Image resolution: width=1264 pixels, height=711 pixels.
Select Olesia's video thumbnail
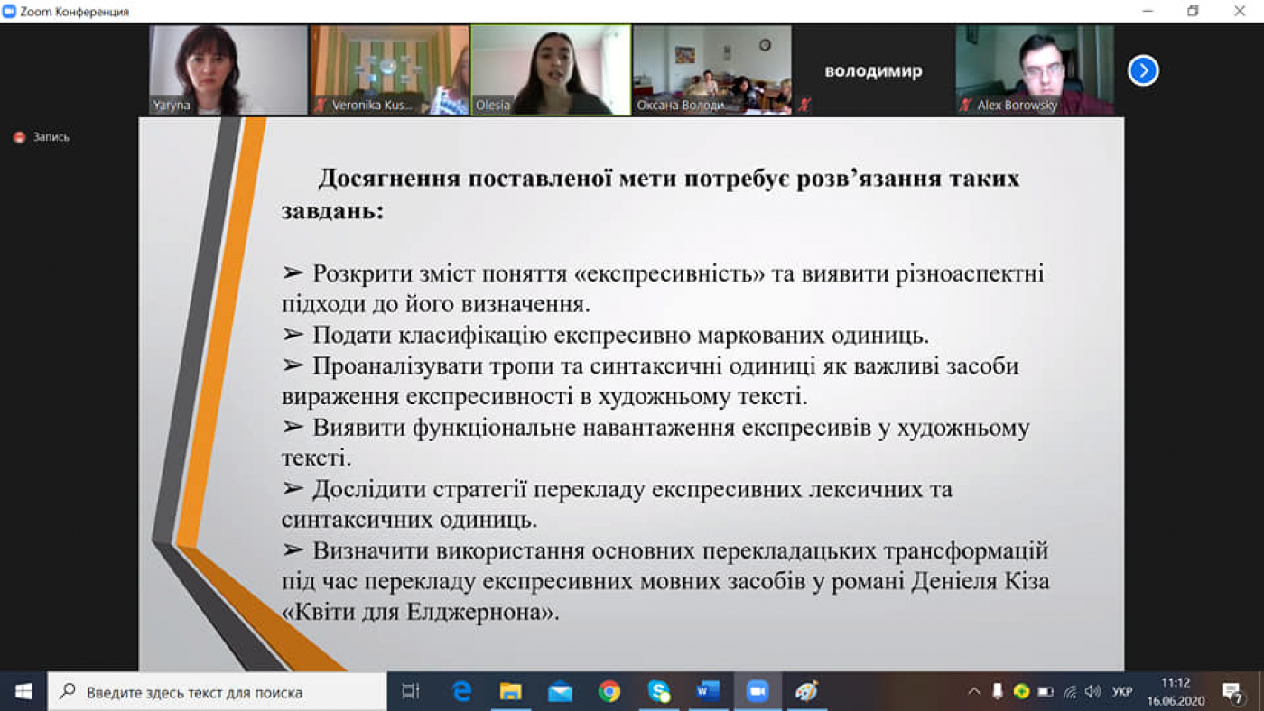click(551, 69)
